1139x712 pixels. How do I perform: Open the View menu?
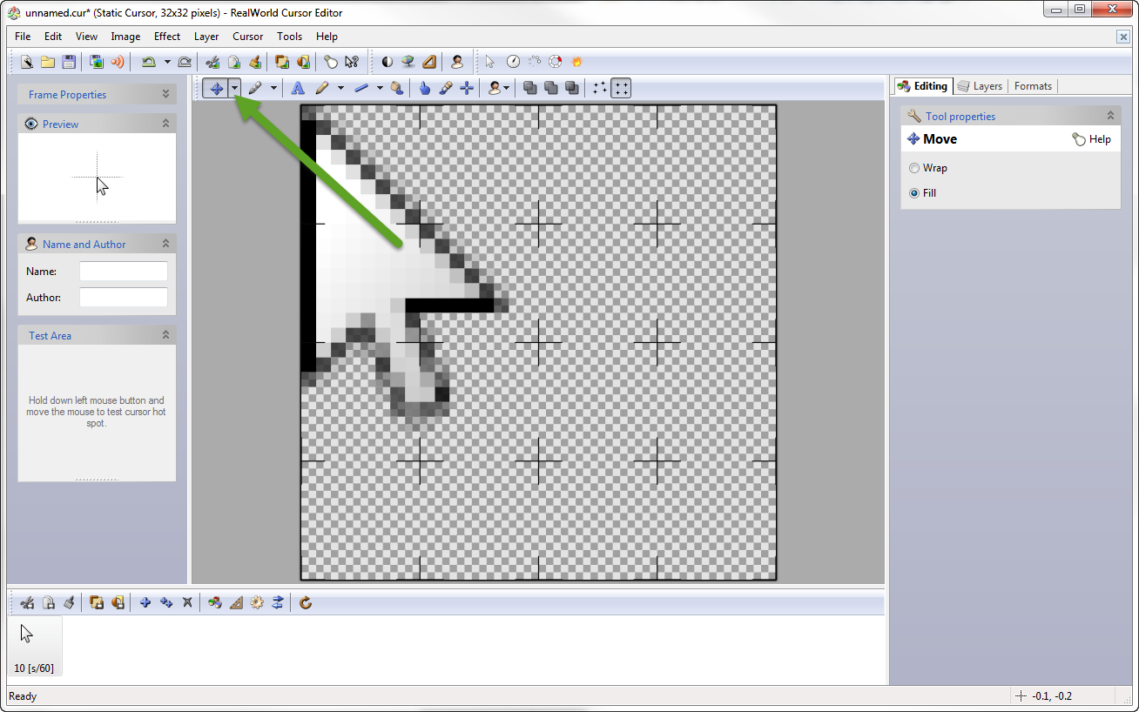pos(86,37)
